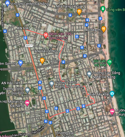This screenshot has width=125, height=137.
Task: Click the Trường Cao Đẳng Nghề school pin
Action: point(89,74)
